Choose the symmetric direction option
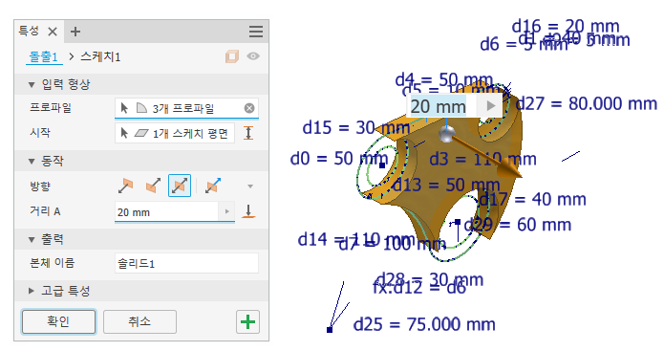664x351 pixels. [180, 186]
